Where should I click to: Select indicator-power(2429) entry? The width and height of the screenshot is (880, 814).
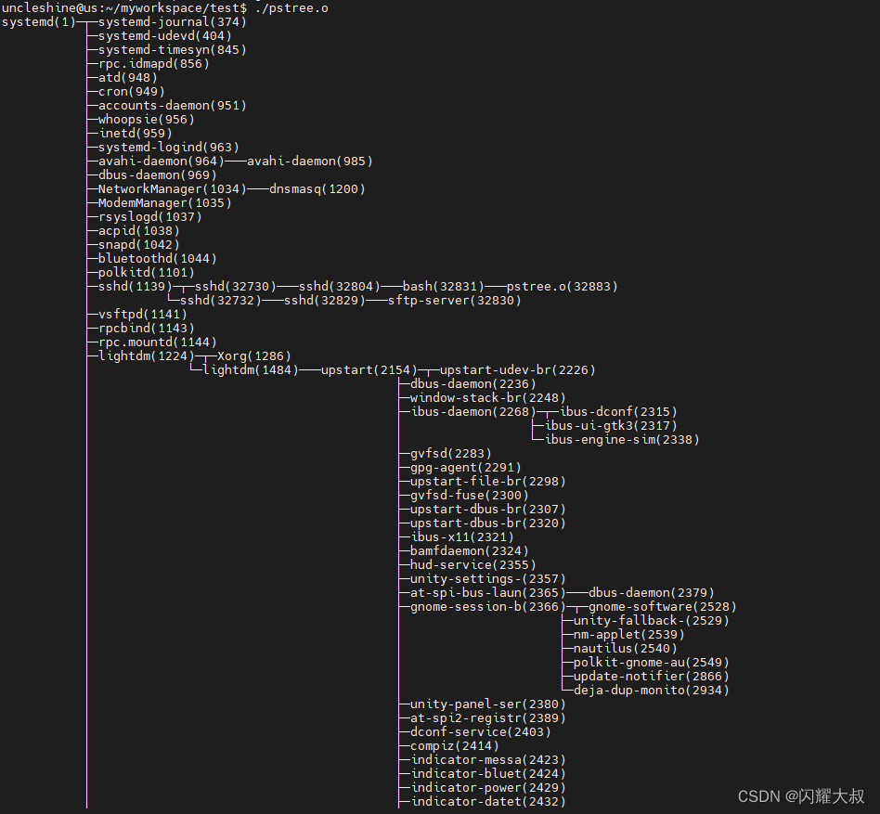[488, 788]
